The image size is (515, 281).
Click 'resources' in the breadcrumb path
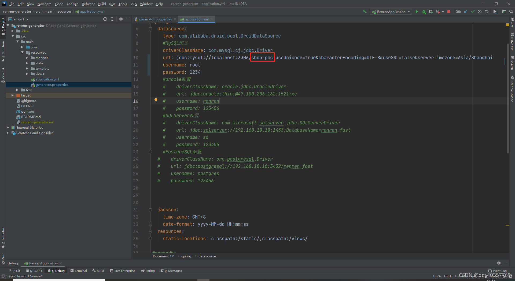pos(64,12)
